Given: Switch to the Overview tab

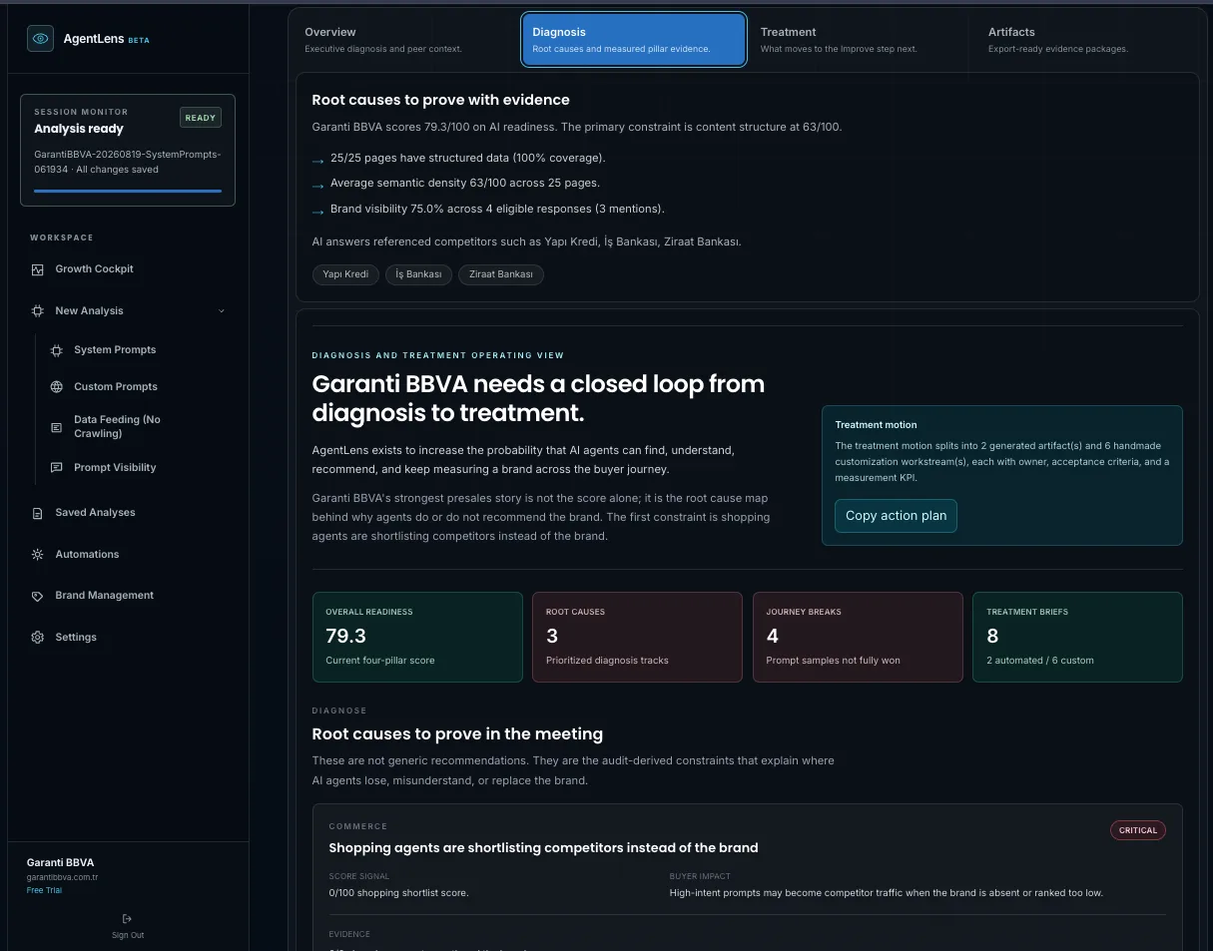Looking at the screenshot, I should 408,40.
